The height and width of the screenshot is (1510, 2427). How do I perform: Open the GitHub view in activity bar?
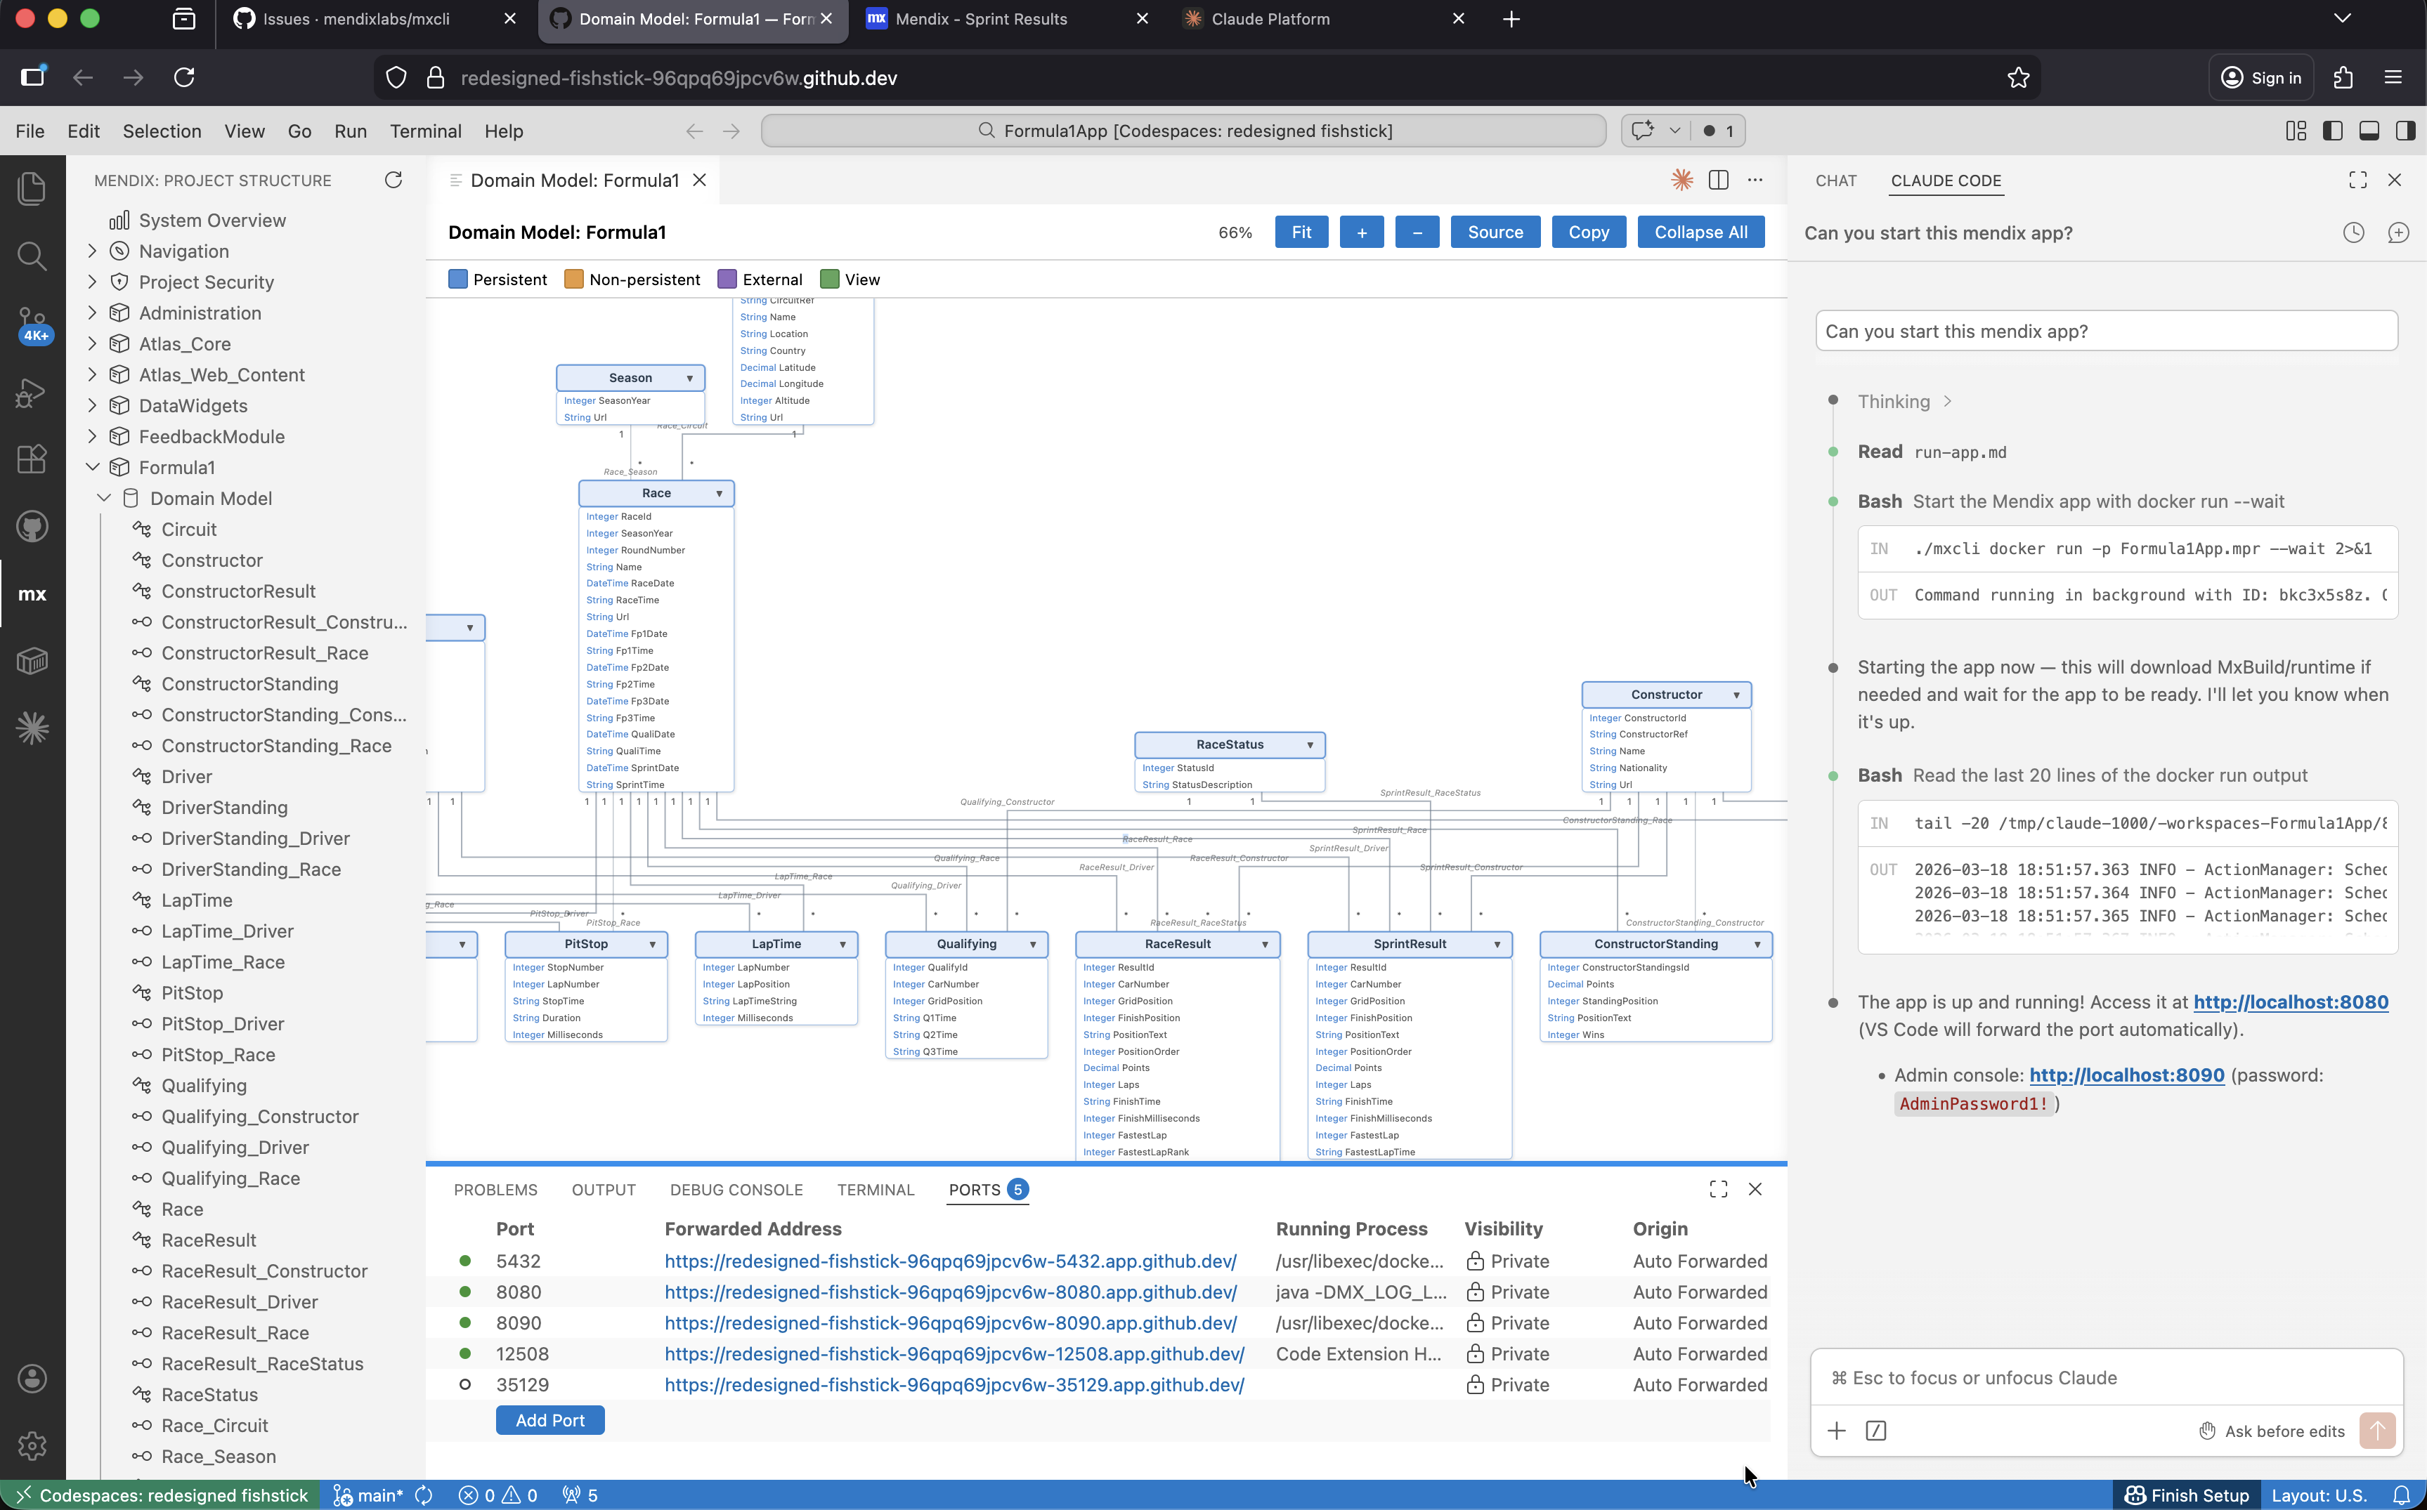point(32,526)
